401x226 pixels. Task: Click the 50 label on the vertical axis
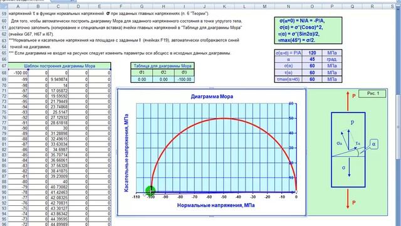tap(291, 119)
